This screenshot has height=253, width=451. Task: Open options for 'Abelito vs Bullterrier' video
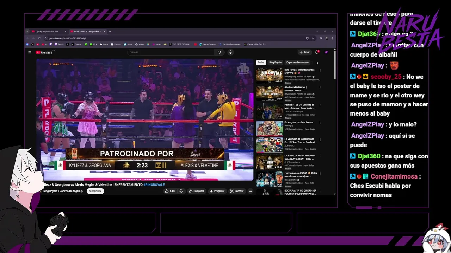(320, 87)
